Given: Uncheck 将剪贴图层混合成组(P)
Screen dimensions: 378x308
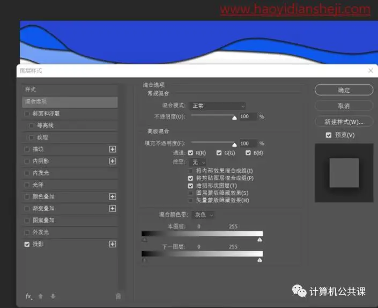Looking at the screenshot, I should tap(190, 178).
